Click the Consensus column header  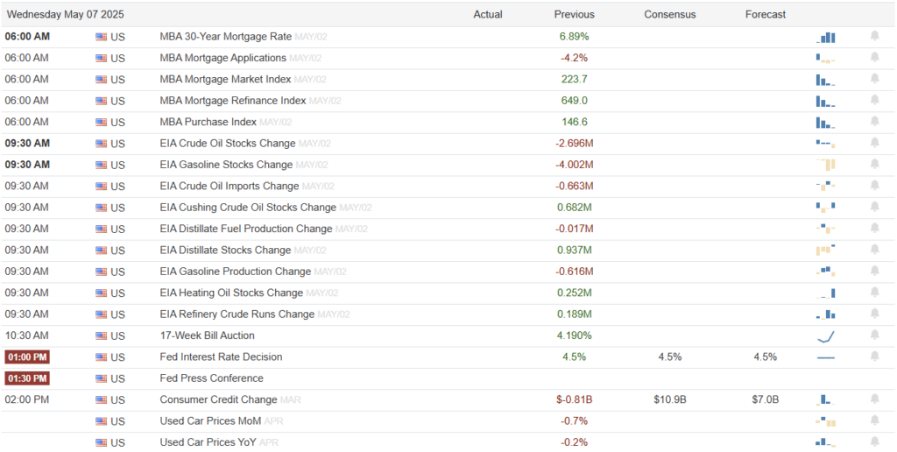[669, 15]
